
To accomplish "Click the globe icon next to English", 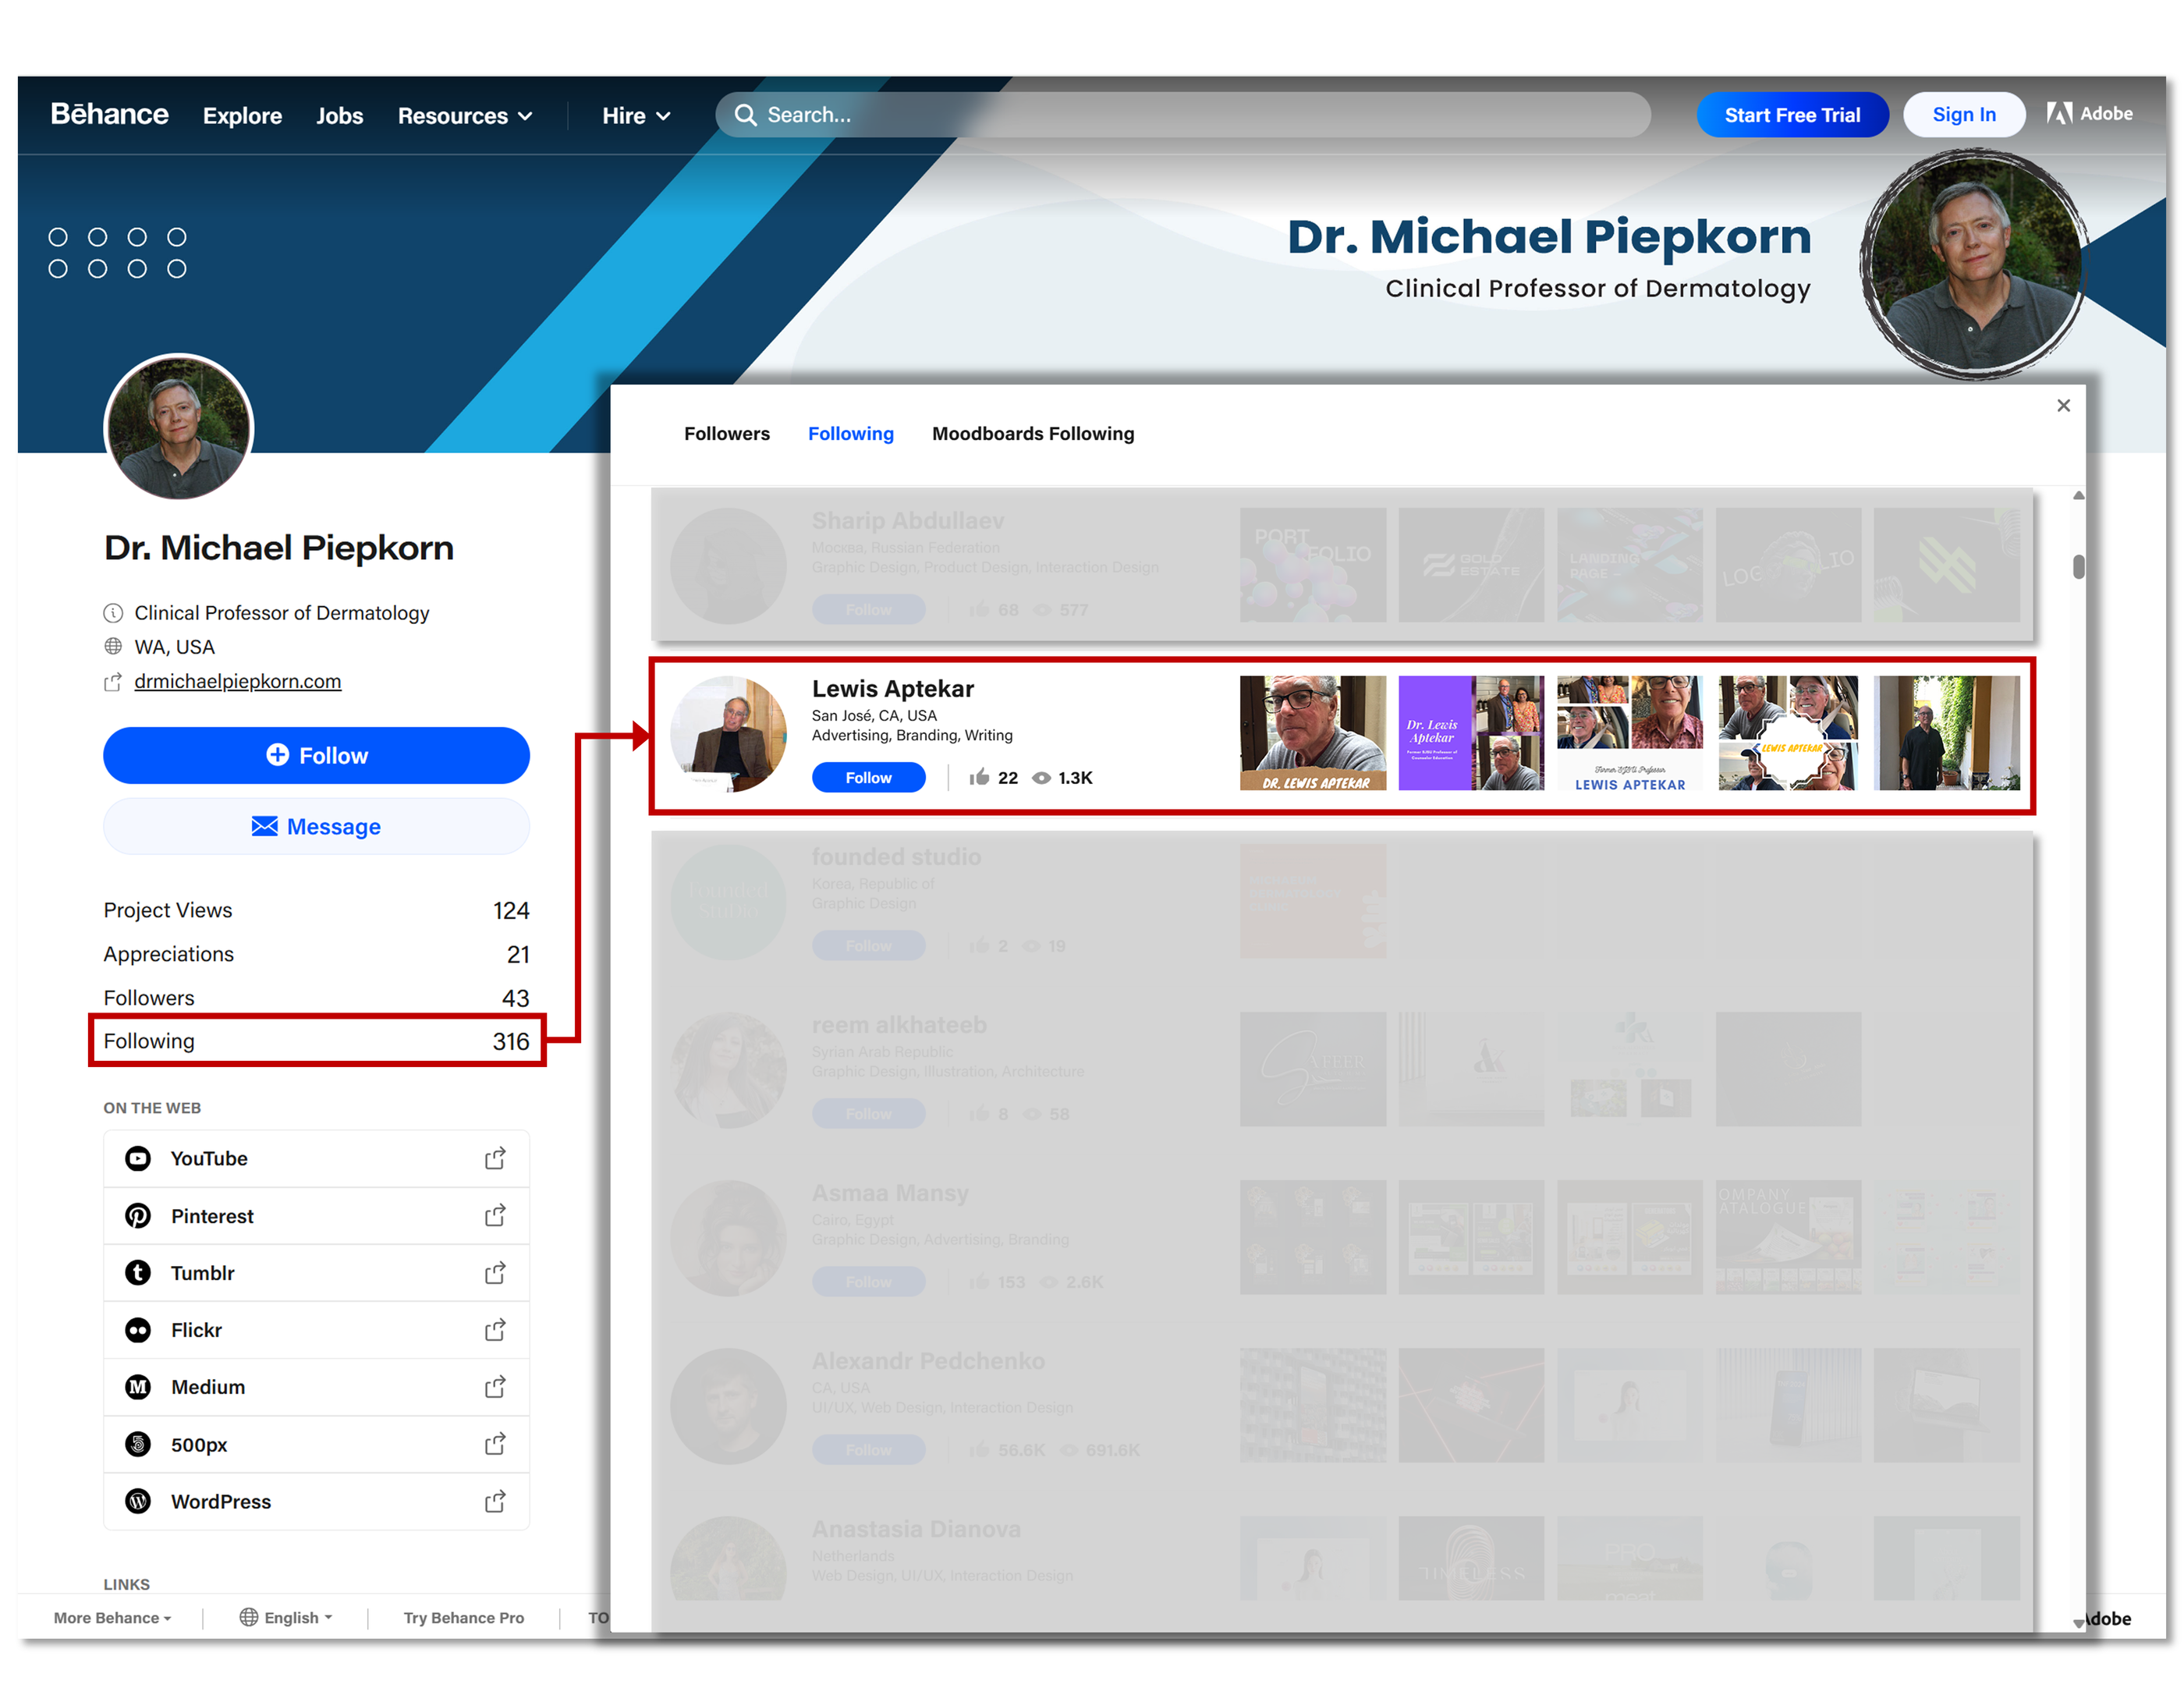I will point(249,1617).
